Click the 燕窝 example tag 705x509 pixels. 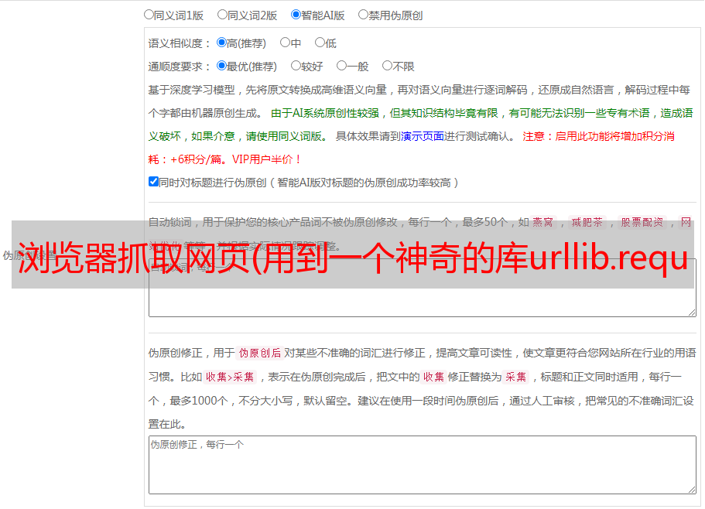click(x=542, y=222)
